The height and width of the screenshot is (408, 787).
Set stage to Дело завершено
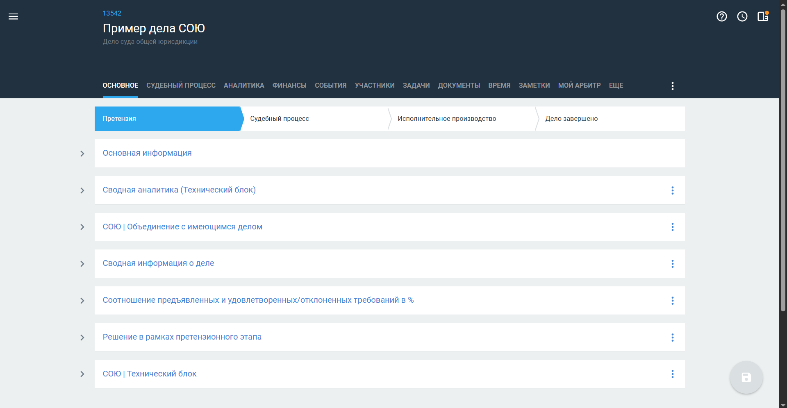click(x=571, y=119)
